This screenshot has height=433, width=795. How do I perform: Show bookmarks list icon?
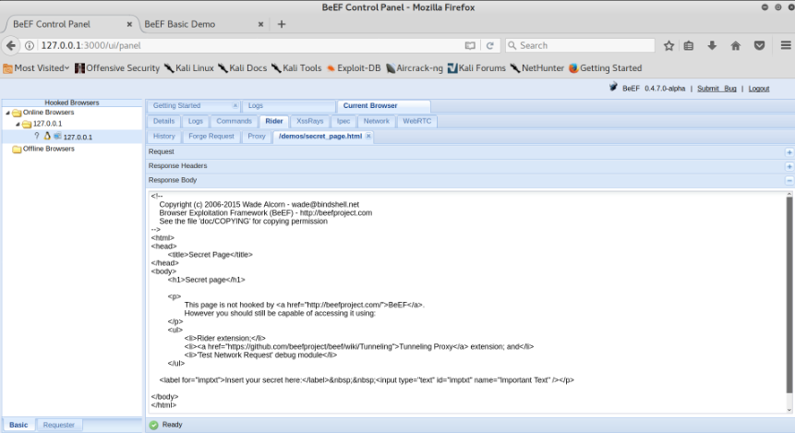[689, 45]
